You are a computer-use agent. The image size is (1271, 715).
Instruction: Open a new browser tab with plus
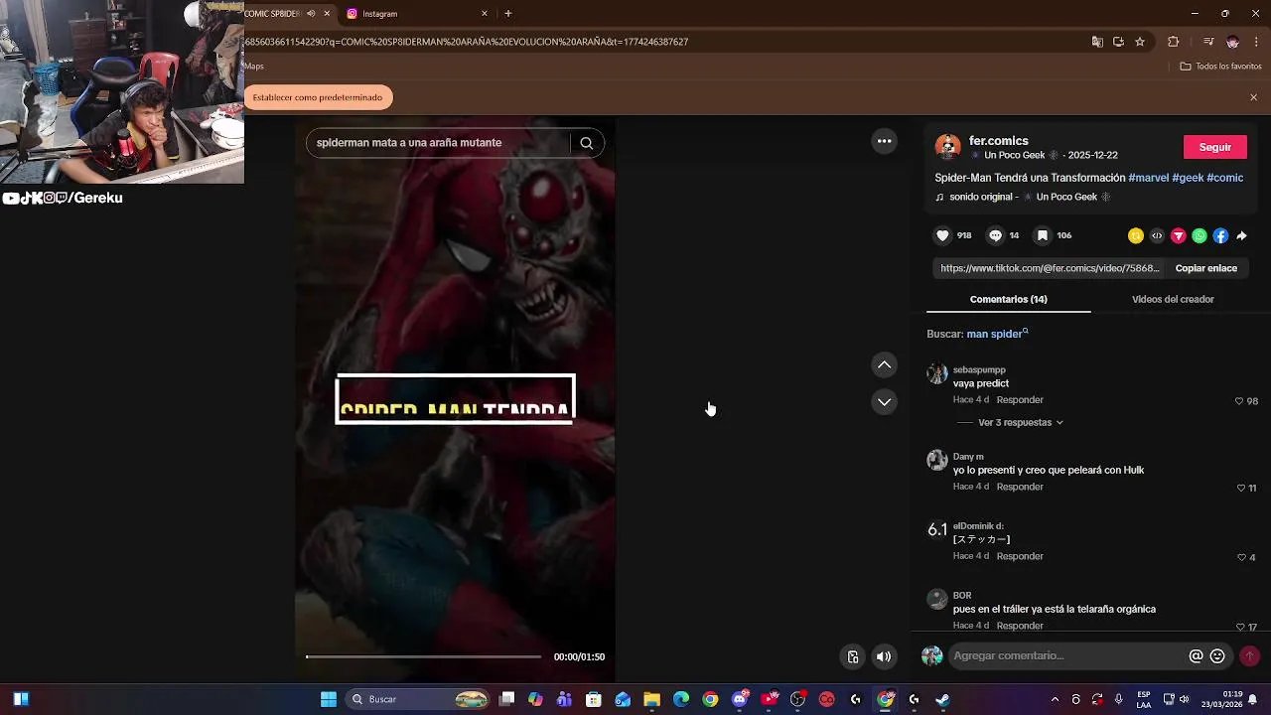pyautogui.click(x=508, y=14)
